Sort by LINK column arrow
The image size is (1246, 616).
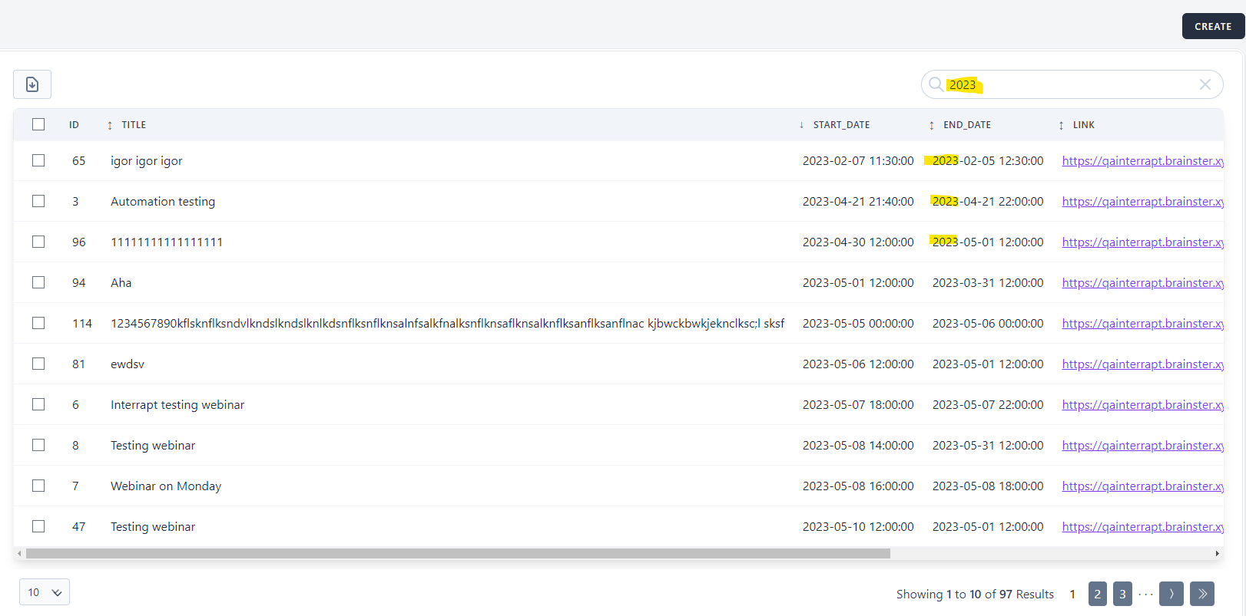point(1061,125)
